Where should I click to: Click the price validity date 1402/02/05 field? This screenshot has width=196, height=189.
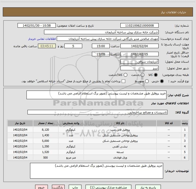pos(139,54)
